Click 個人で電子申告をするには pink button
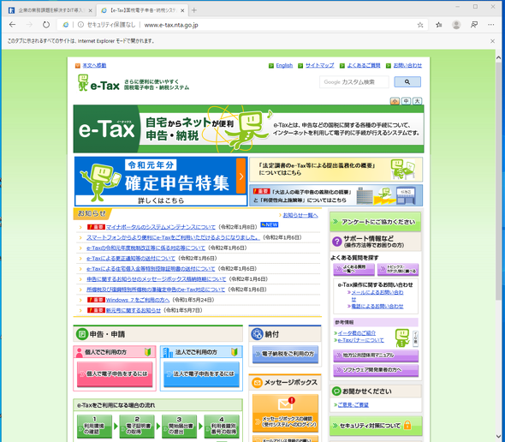Screen dimensions: 505x442 coord(115,374)
